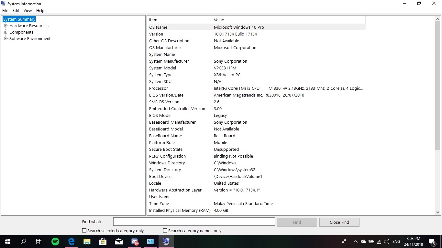
Task: Open taskbar Search magnifier
Action: (x=23, y=242)
